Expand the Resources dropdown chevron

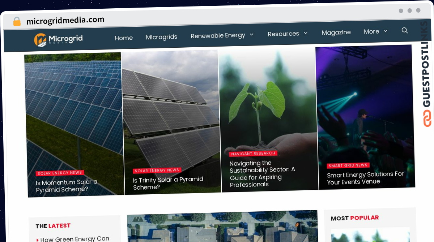coord(305,33)
